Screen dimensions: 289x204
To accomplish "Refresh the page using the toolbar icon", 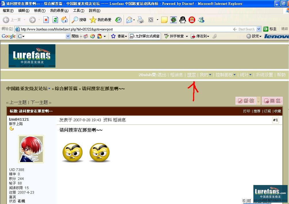I will click(x=55, y=20).
